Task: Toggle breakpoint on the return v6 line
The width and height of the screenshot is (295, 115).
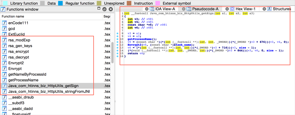Action: (x=118, y=53)
